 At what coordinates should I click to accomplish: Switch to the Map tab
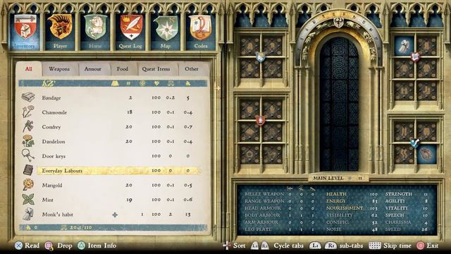(x=166, y=32)
